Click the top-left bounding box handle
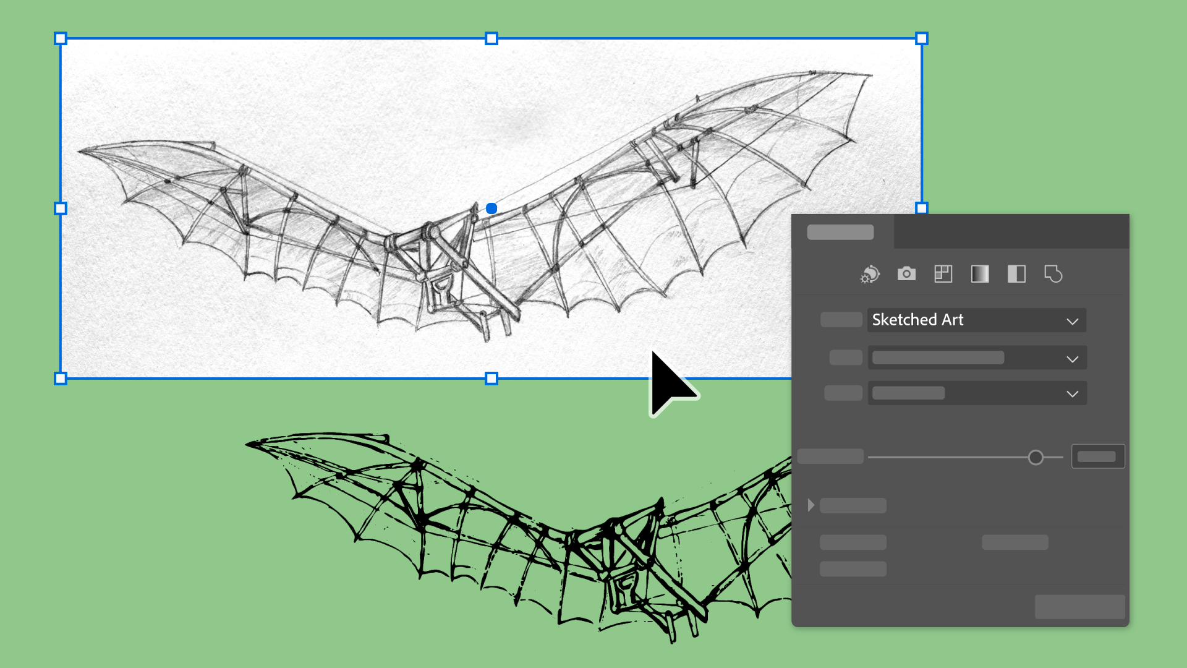Image resolution: width=1187 pixels, height=668 pixels. [61, 39]
